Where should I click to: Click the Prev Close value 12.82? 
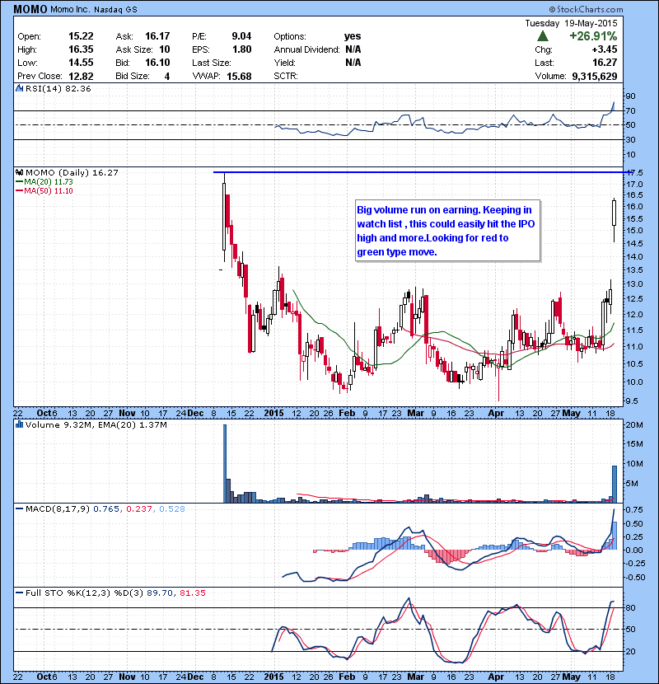pos(81,76)
